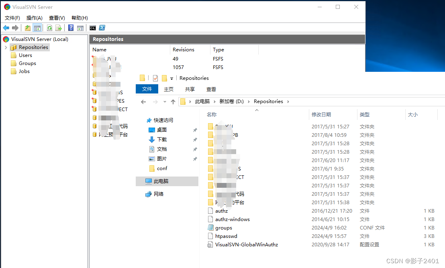The image size is (445, 268).
Task: Expand chevron after Repositories in address bar
Action: [288, 102]
